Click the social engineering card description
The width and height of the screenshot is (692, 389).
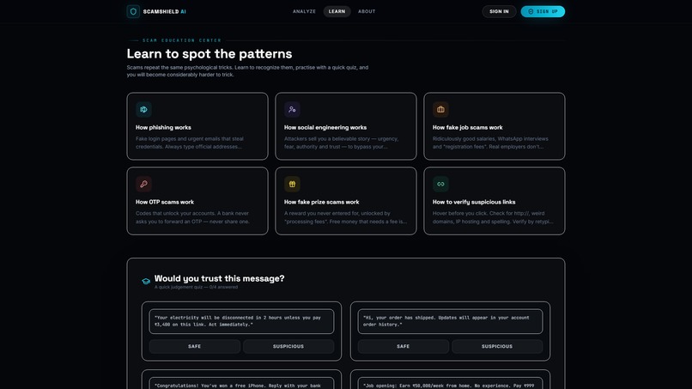(x=341, y=143)
